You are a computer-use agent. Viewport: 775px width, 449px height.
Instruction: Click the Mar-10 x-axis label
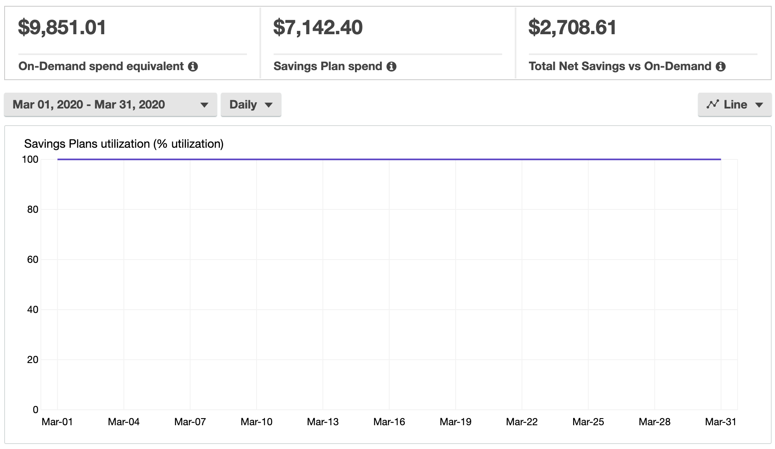coord(257,422)
